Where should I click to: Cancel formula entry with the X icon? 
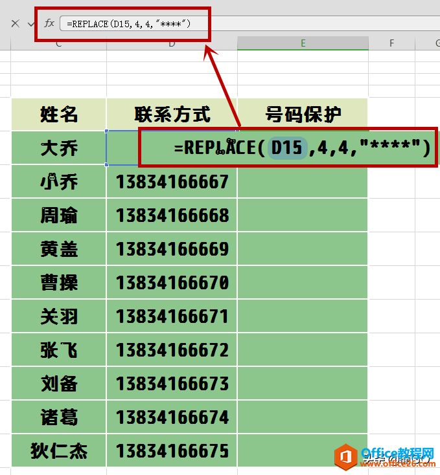[16, 23]
